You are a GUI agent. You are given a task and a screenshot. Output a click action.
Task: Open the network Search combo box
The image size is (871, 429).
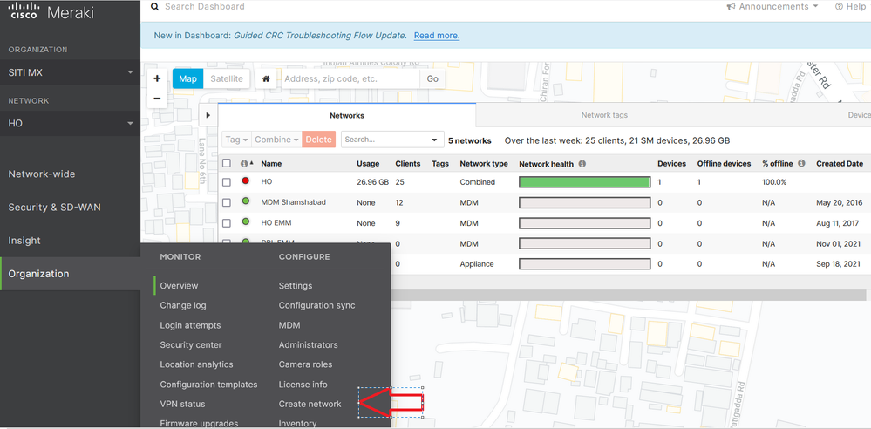(x=392, y=140)
